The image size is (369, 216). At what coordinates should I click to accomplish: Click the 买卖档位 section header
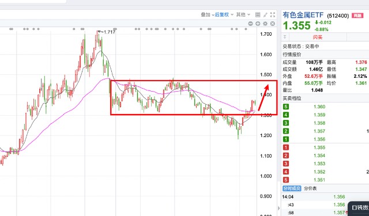click(292, 98)
